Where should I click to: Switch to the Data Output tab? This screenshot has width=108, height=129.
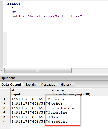pyautogui.click(x=11, y=85)
